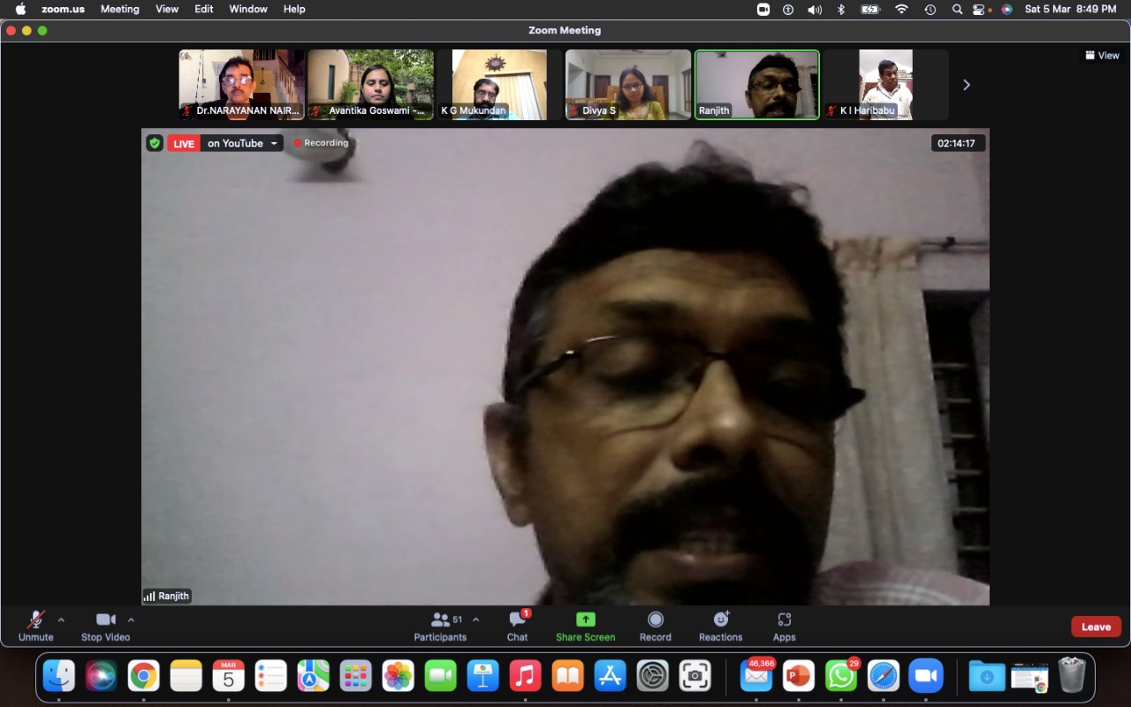Screen dimensions: 1131x707
Task: Select Divya S video thumbnail
Action: click(628, 85)
